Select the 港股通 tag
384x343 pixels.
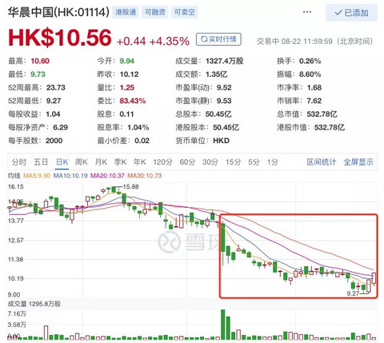[126, 12]
